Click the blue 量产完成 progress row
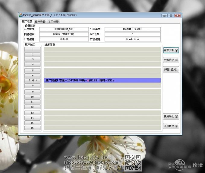 pos(102,80)
